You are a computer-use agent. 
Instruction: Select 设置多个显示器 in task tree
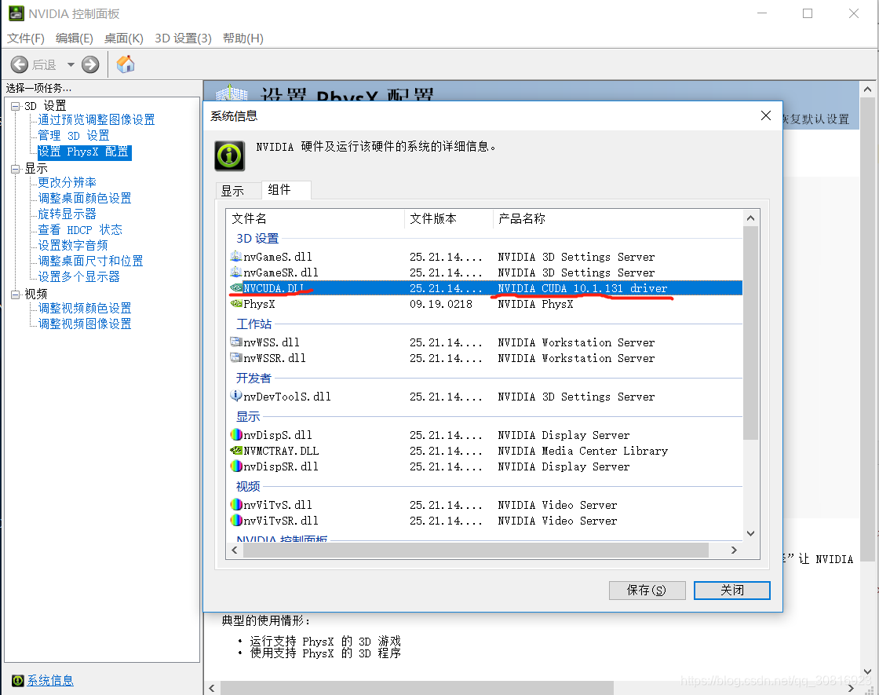(x=78, y=276)
